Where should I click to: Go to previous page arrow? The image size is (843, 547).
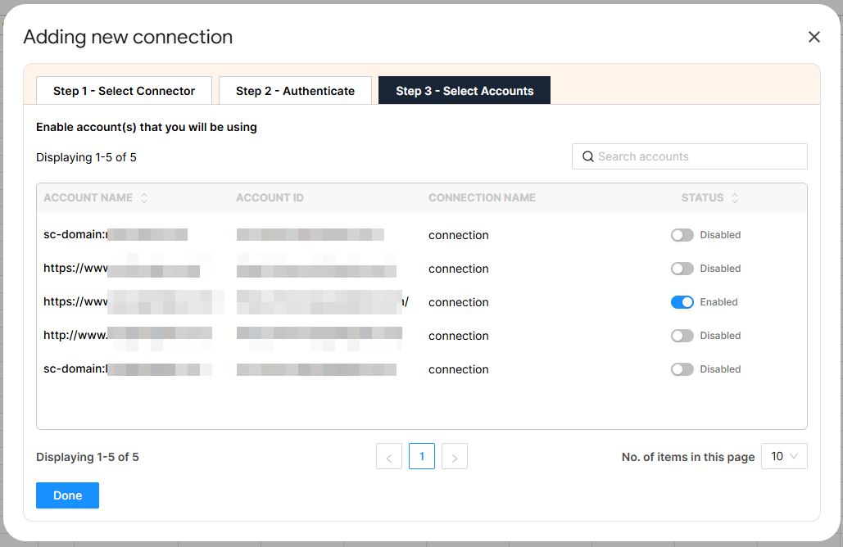click(x=389, y=456)
